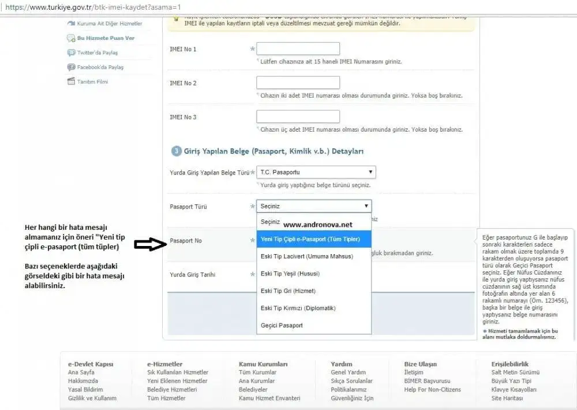Viewport: 577px width, 410px height.
Task: Choose Eski Tip Yeşil (Hususi) option
Action: click(314, 274)
